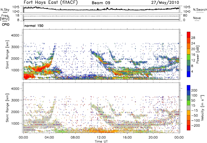This screenshot has height=143, width=207.
Task: Click the '12' tick on Power scale
Action: click(193, 60)
